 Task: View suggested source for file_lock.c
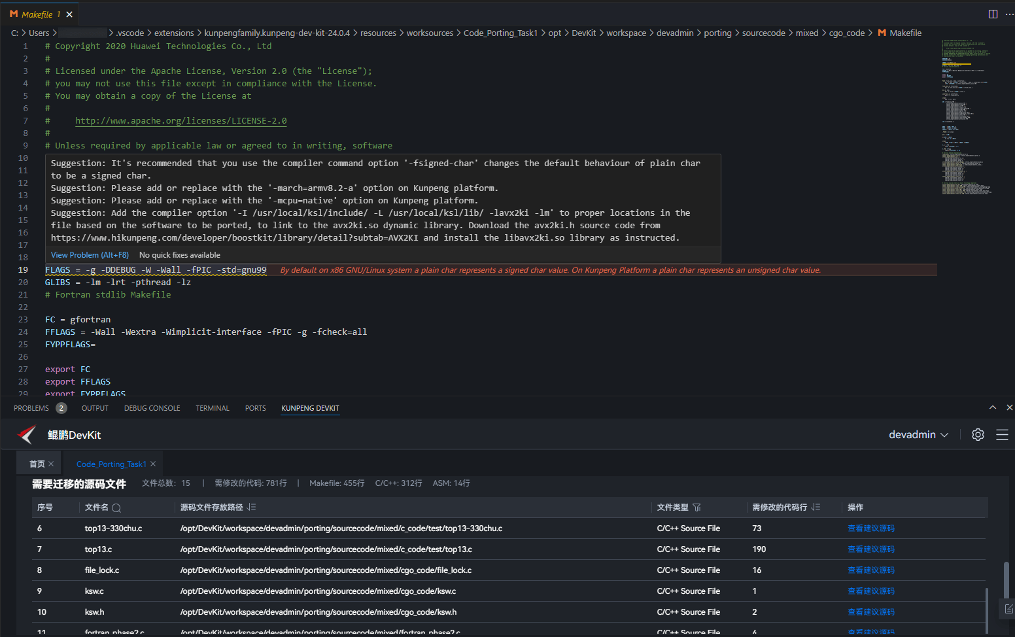(x=871, y=570)
